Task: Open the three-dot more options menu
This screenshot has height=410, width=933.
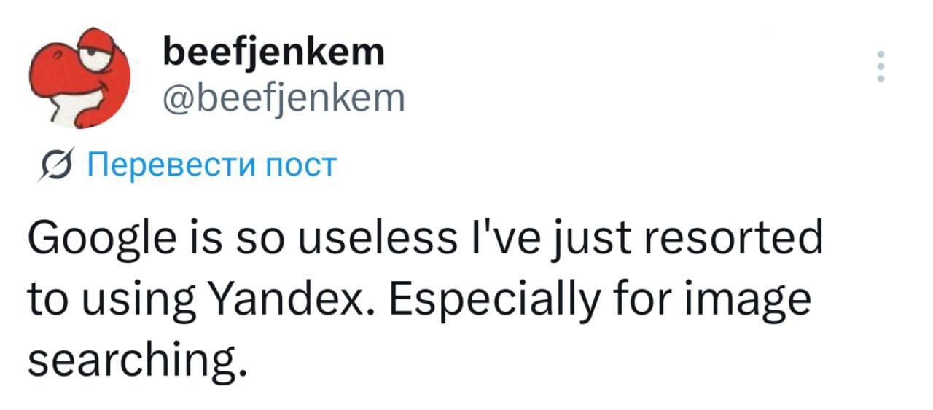Action: click(x=881, y=67)
